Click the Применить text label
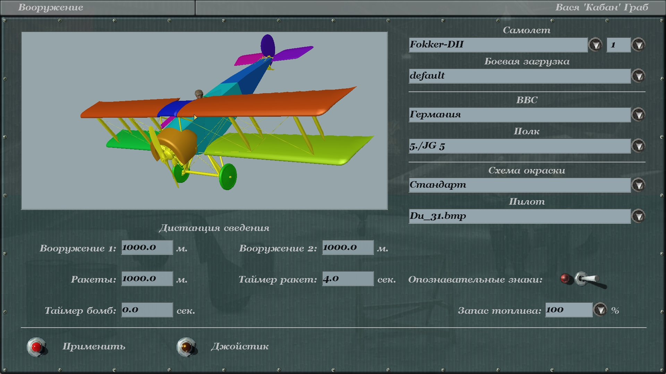The width and height of the screenshot is (666, 374). [94, 347]
